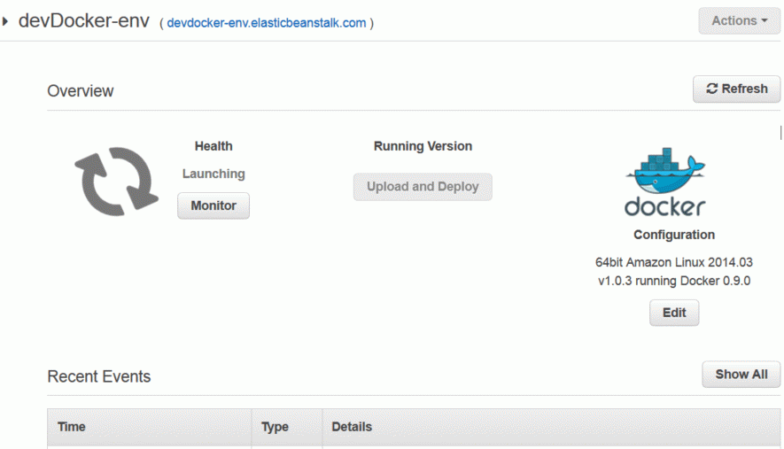
Task: Click the Launching health status text
Action: (213, 174)
